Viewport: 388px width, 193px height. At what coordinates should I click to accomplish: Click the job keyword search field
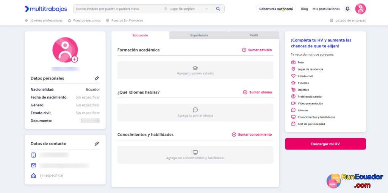point(117,9)
